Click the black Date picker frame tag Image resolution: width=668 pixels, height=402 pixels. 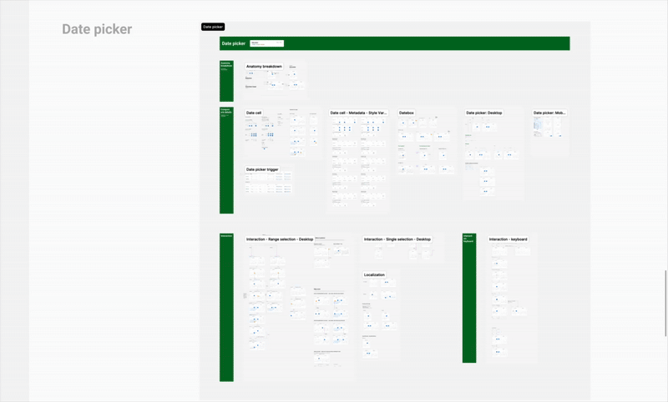pos(213,27)
